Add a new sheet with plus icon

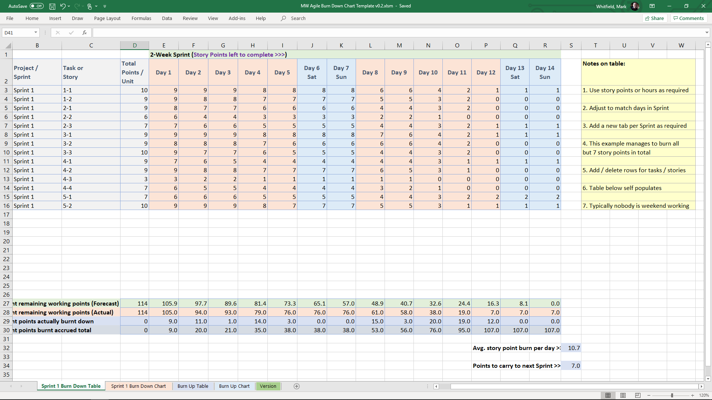coord(297,386)
